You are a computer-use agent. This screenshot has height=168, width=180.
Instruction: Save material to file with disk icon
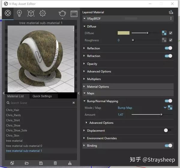41,163
